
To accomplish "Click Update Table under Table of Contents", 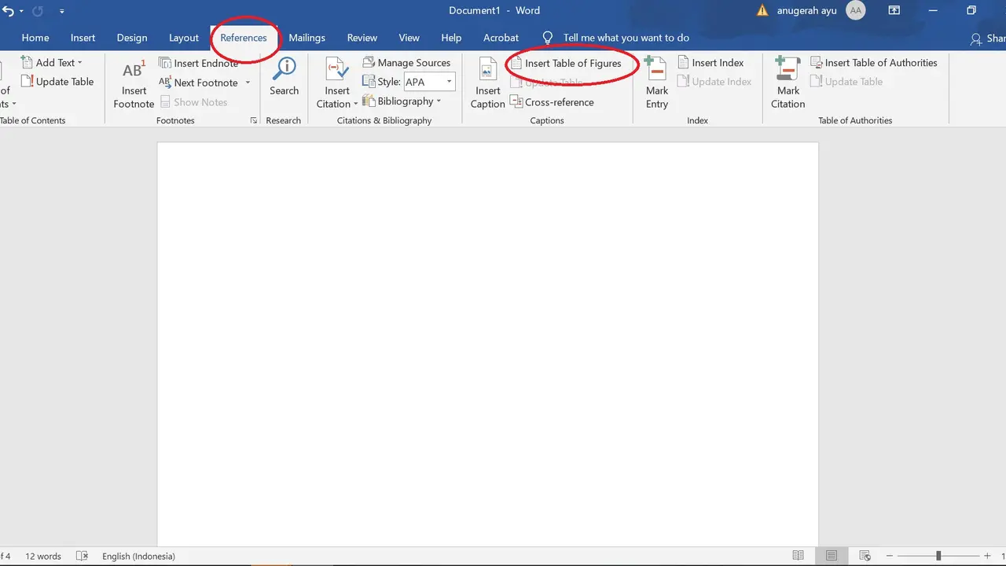I will click(58, 81).
